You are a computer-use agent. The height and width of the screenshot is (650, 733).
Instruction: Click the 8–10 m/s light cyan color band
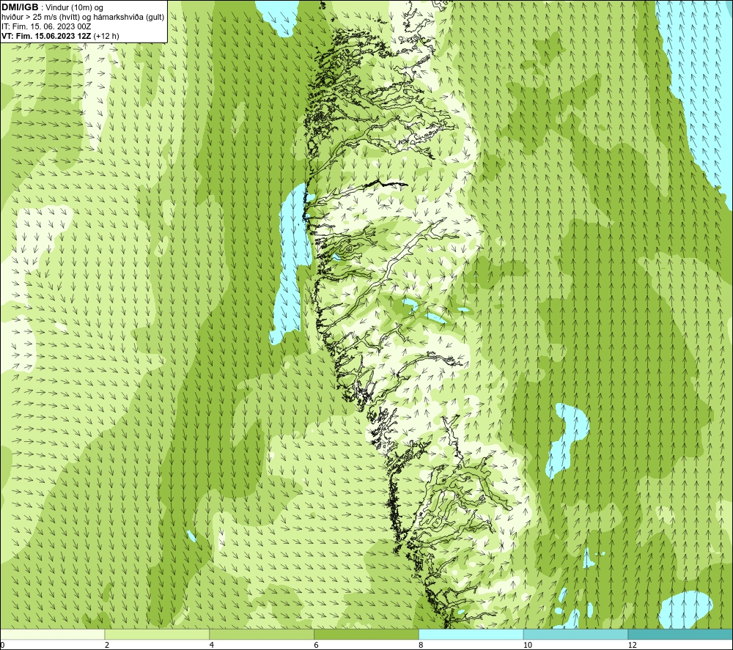471,634
